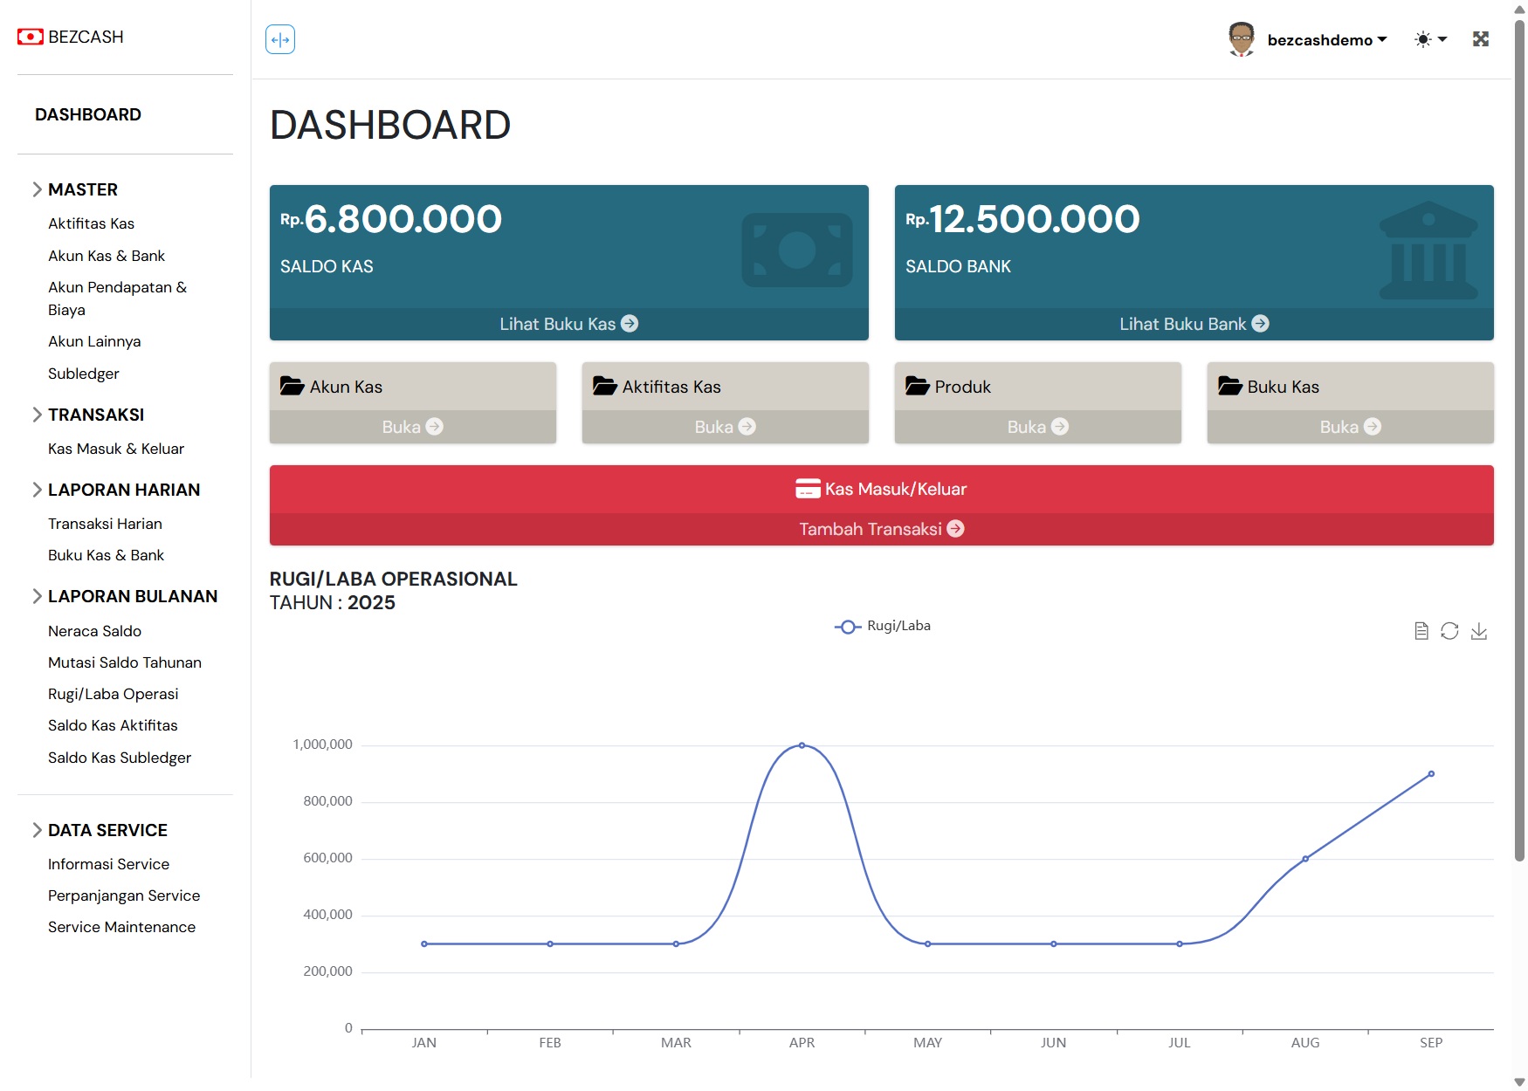Screen dimensions: 1528x1091
Task: Click the APR peak data point
Action: pyautogui.click(x=802, y=745)
